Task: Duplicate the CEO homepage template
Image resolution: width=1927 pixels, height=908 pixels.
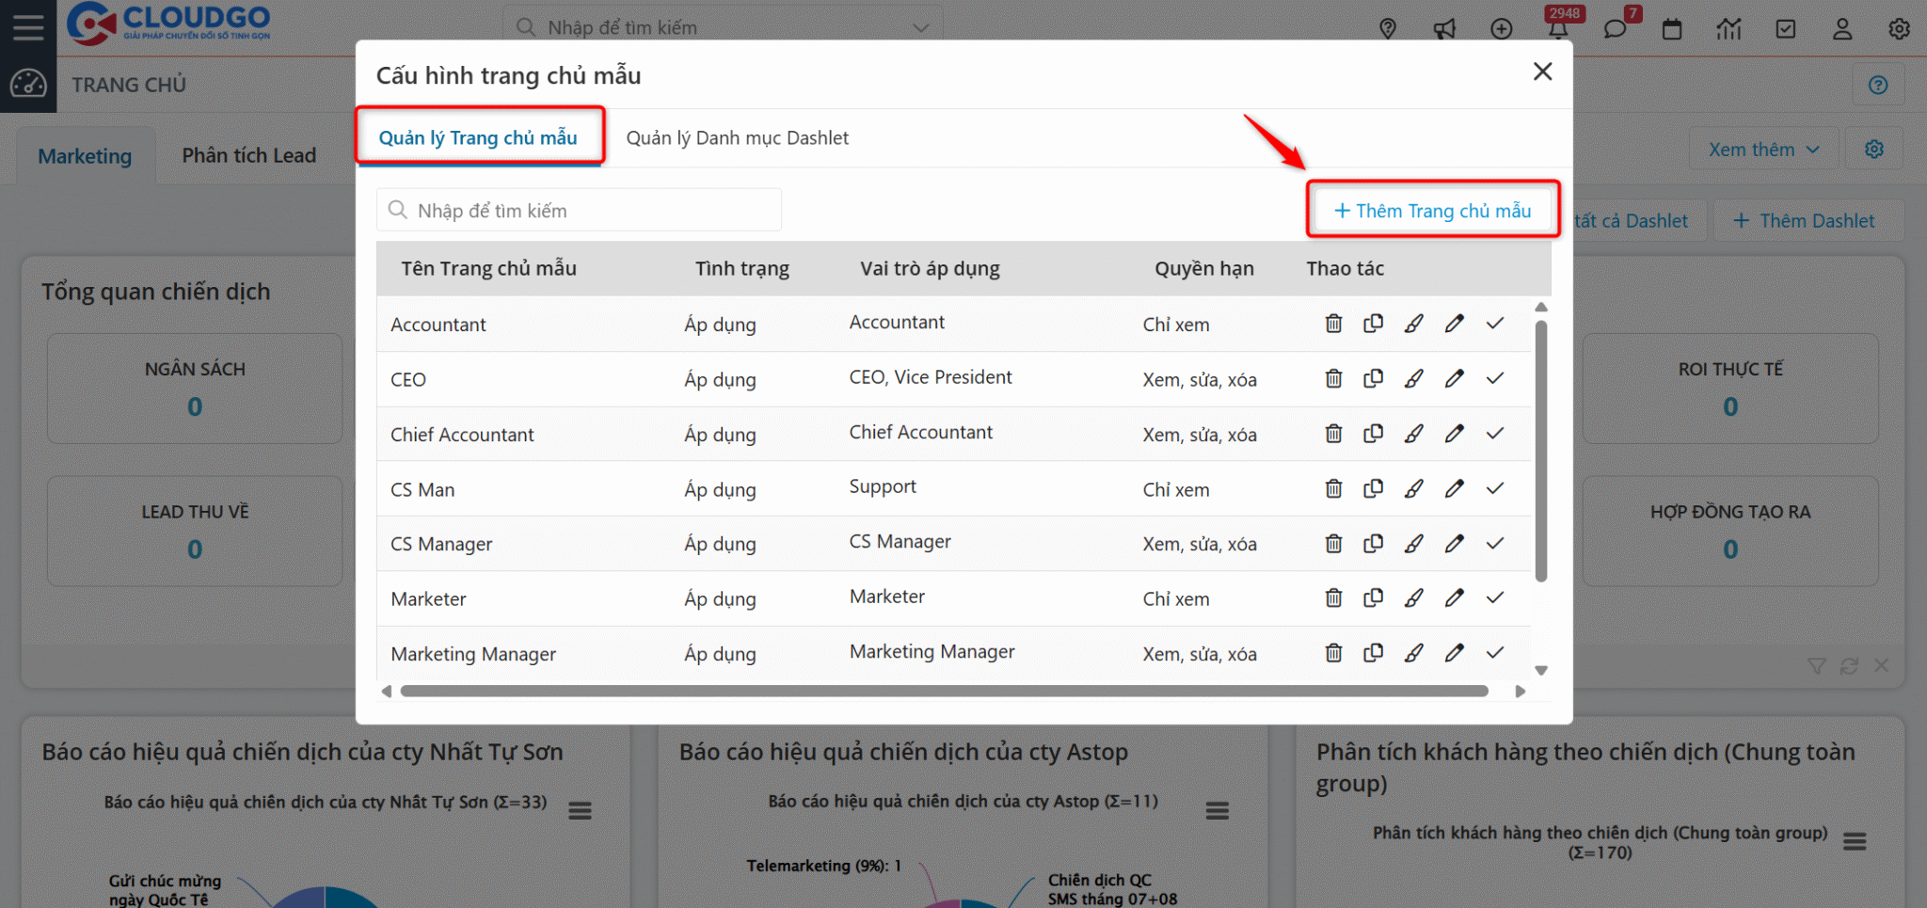Action: pos(1373,378)
